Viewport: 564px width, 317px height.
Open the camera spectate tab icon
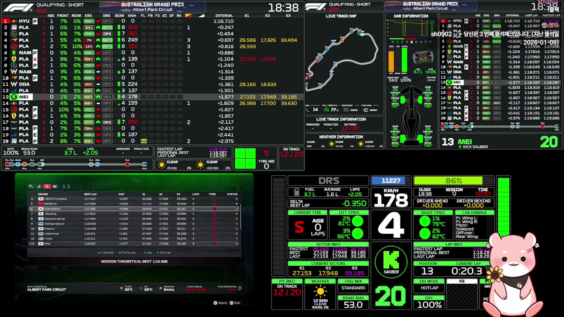tap(55, 186)
